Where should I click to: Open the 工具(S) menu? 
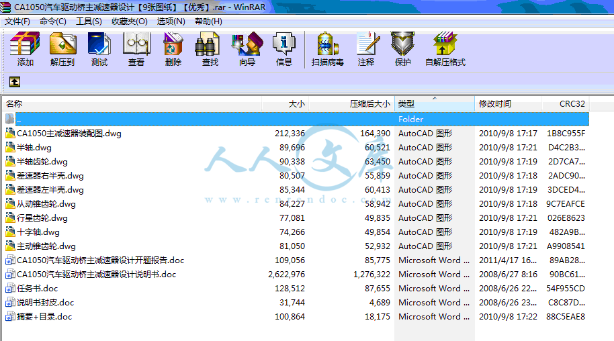point(89,21)
